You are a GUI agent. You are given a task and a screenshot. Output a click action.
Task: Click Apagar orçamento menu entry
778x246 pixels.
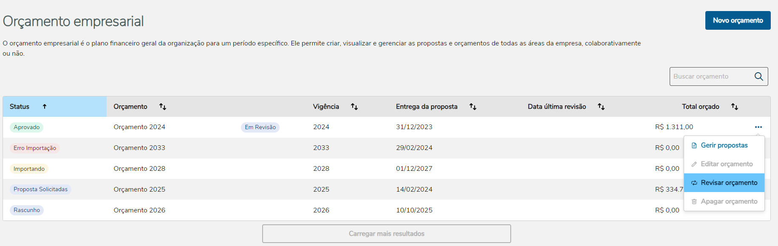pyautogui.click(x=729, y=201)
